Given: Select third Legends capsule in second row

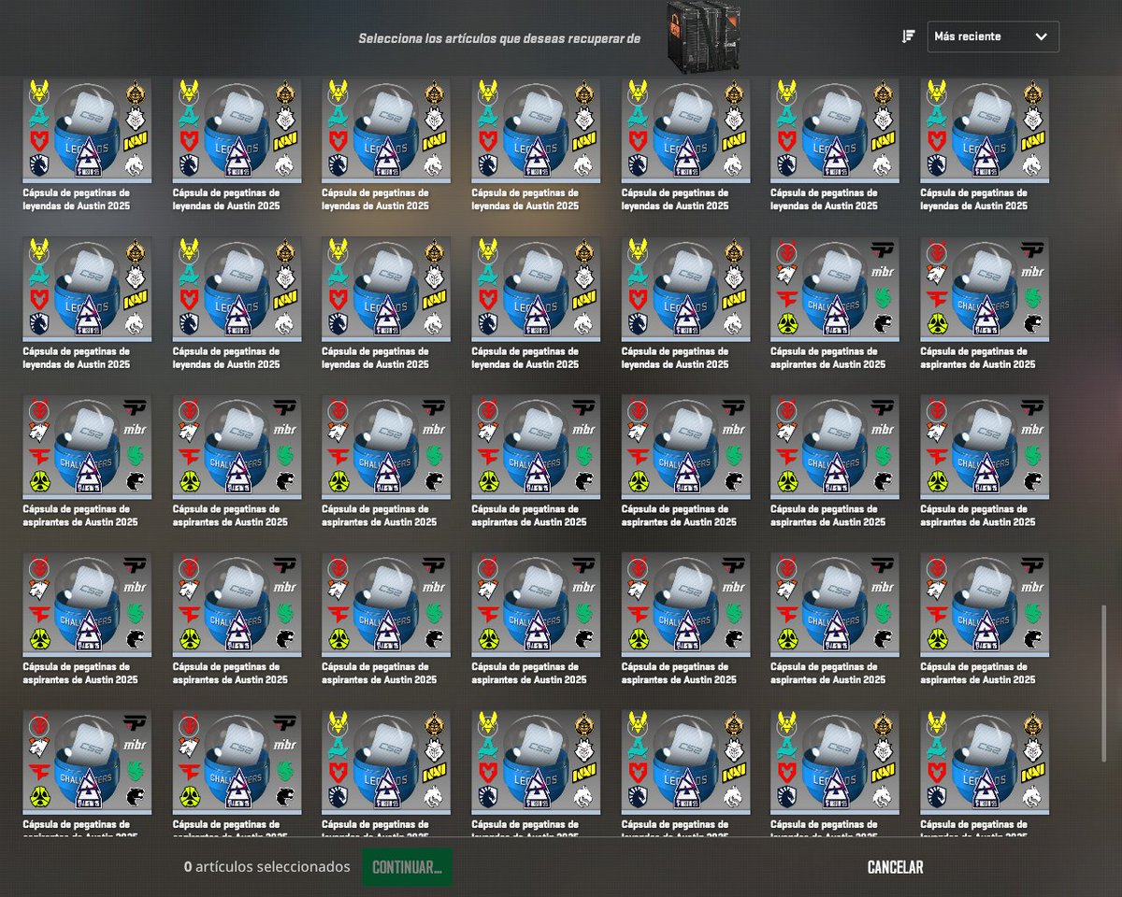Looking at the screenshot, I should [386, 289].
